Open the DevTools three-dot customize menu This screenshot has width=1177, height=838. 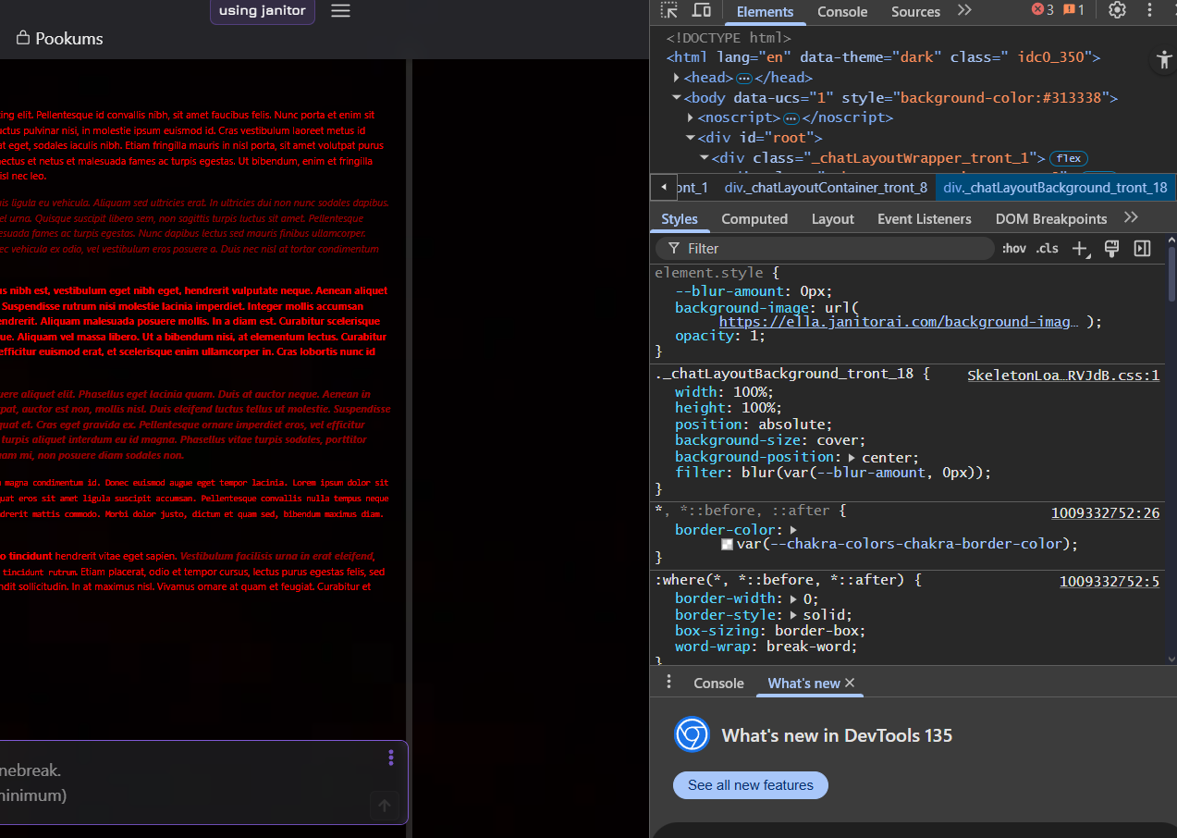[x=1148, y=11]
